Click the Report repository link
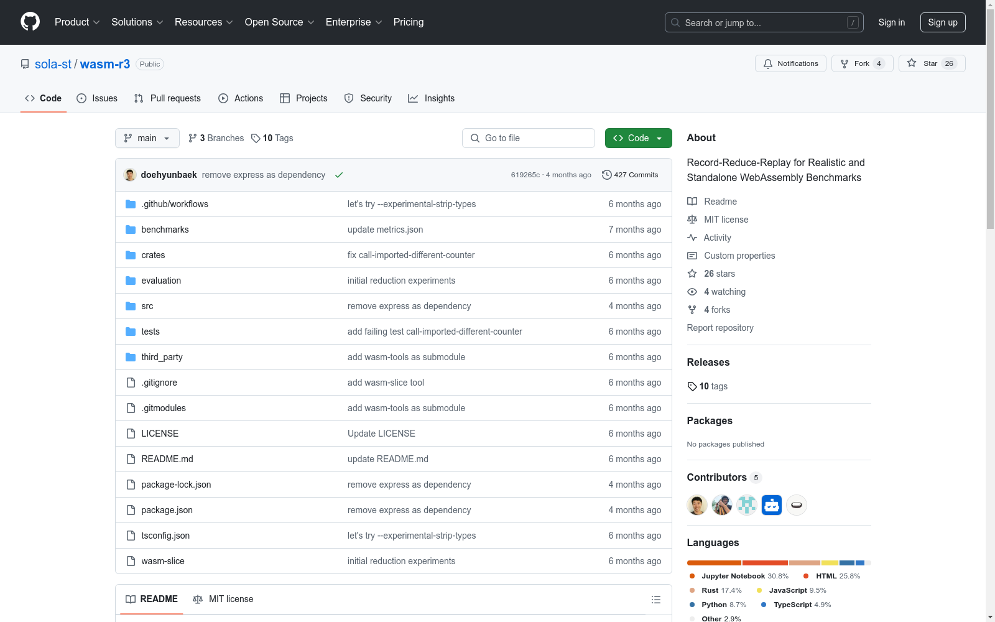 tap(720, 328)
